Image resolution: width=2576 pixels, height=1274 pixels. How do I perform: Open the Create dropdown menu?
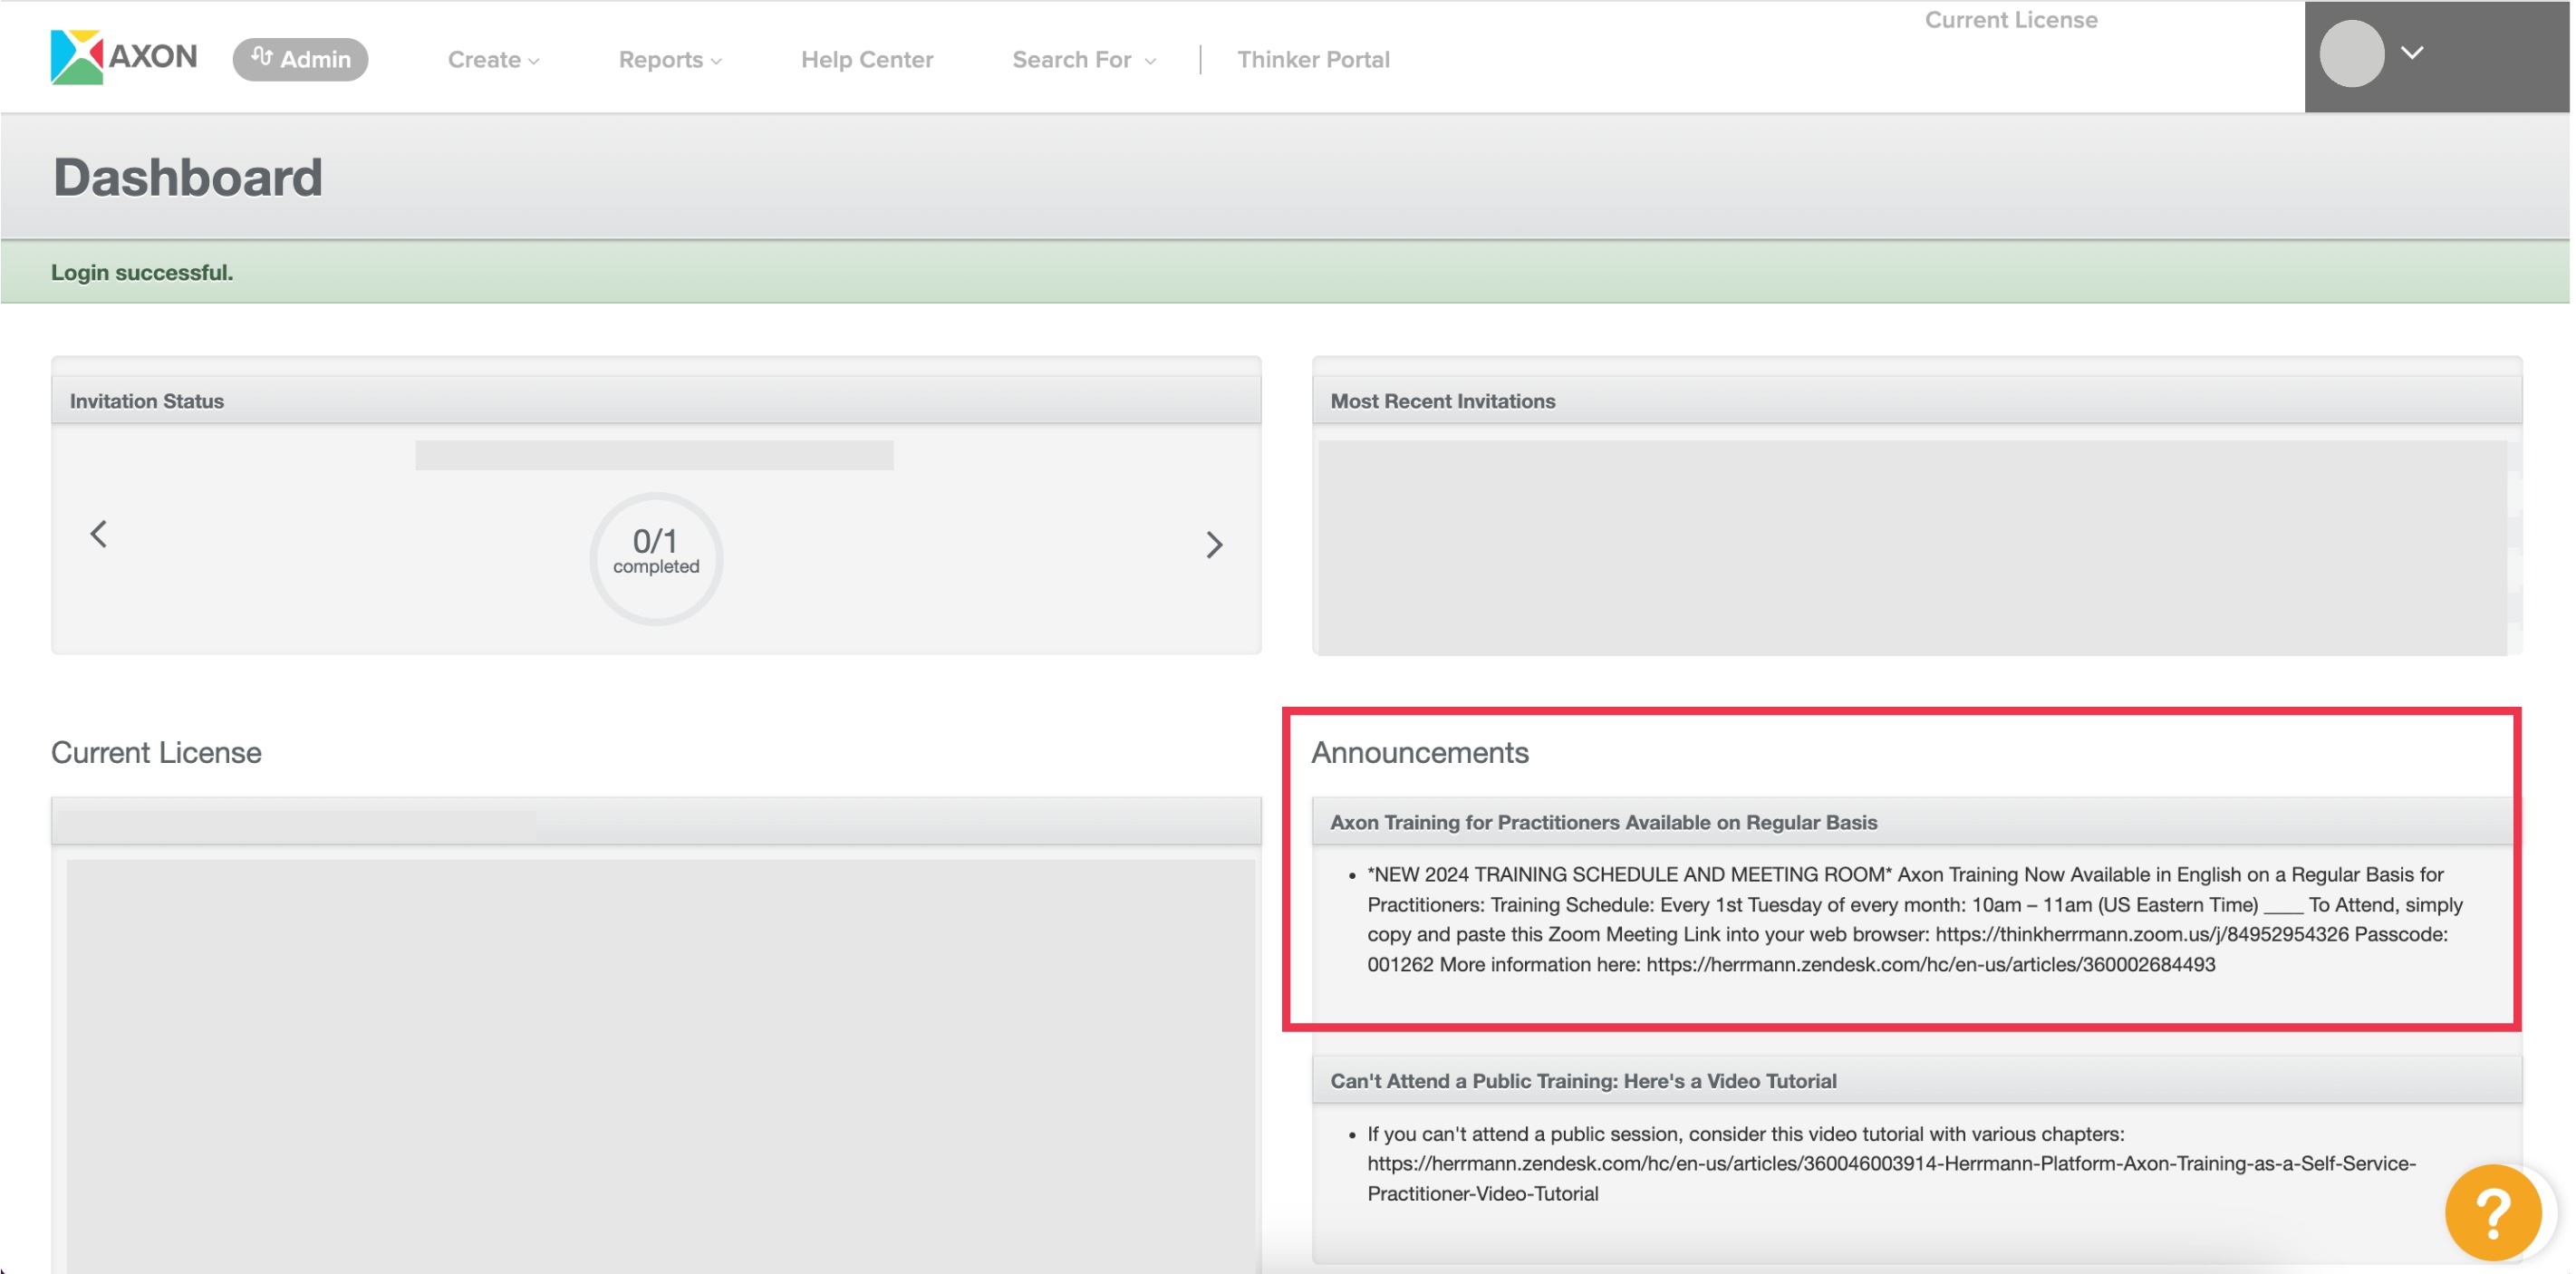[x=493, y=60]
